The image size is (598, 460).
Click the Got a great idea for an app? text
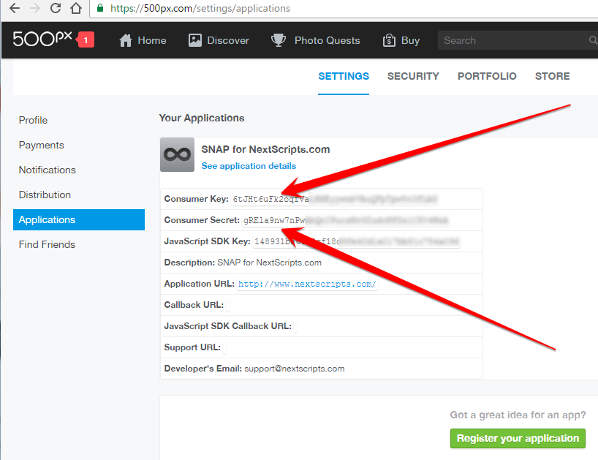[518, 415]
